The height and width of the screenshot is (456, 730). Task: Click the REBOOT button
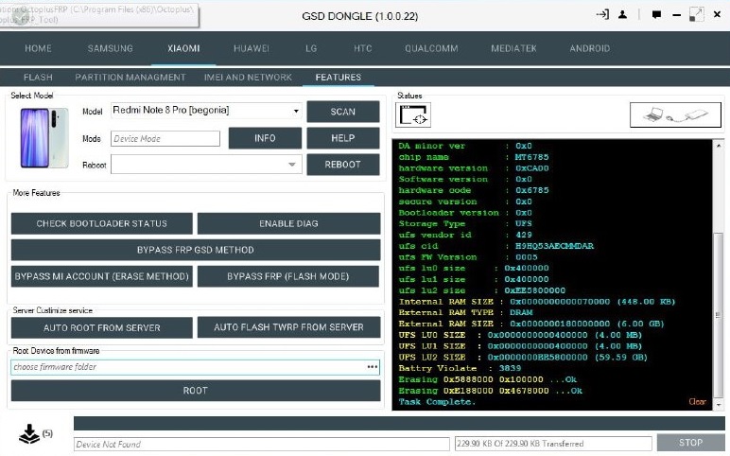click(342, 165)
